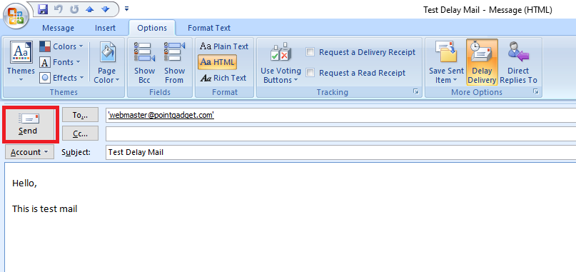
Task: Open the Page Color picker
Action: [x=106, y=62]
